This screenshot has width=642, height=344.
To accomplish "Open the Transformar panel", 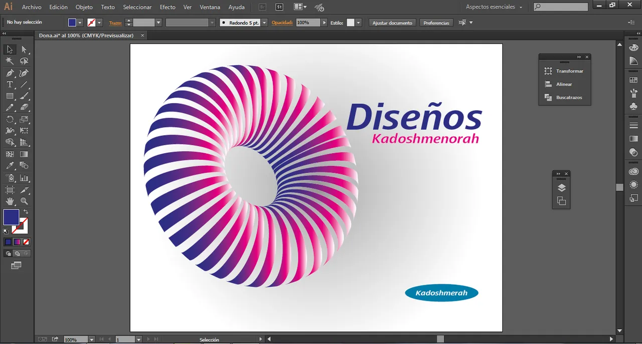I will (569, 71).
